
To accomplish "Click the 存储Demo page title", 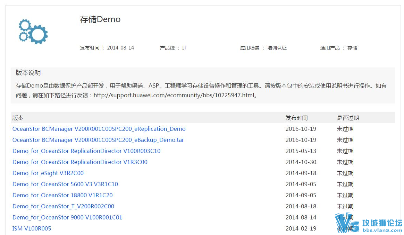I will (100, 19).
